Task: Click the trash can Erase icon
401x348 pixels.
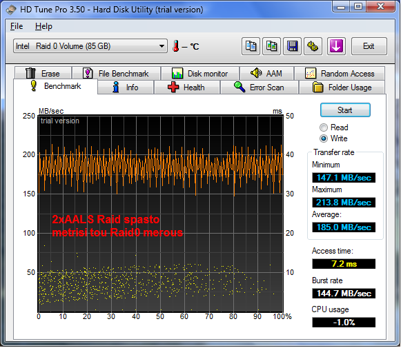Action: coord(30,73)
